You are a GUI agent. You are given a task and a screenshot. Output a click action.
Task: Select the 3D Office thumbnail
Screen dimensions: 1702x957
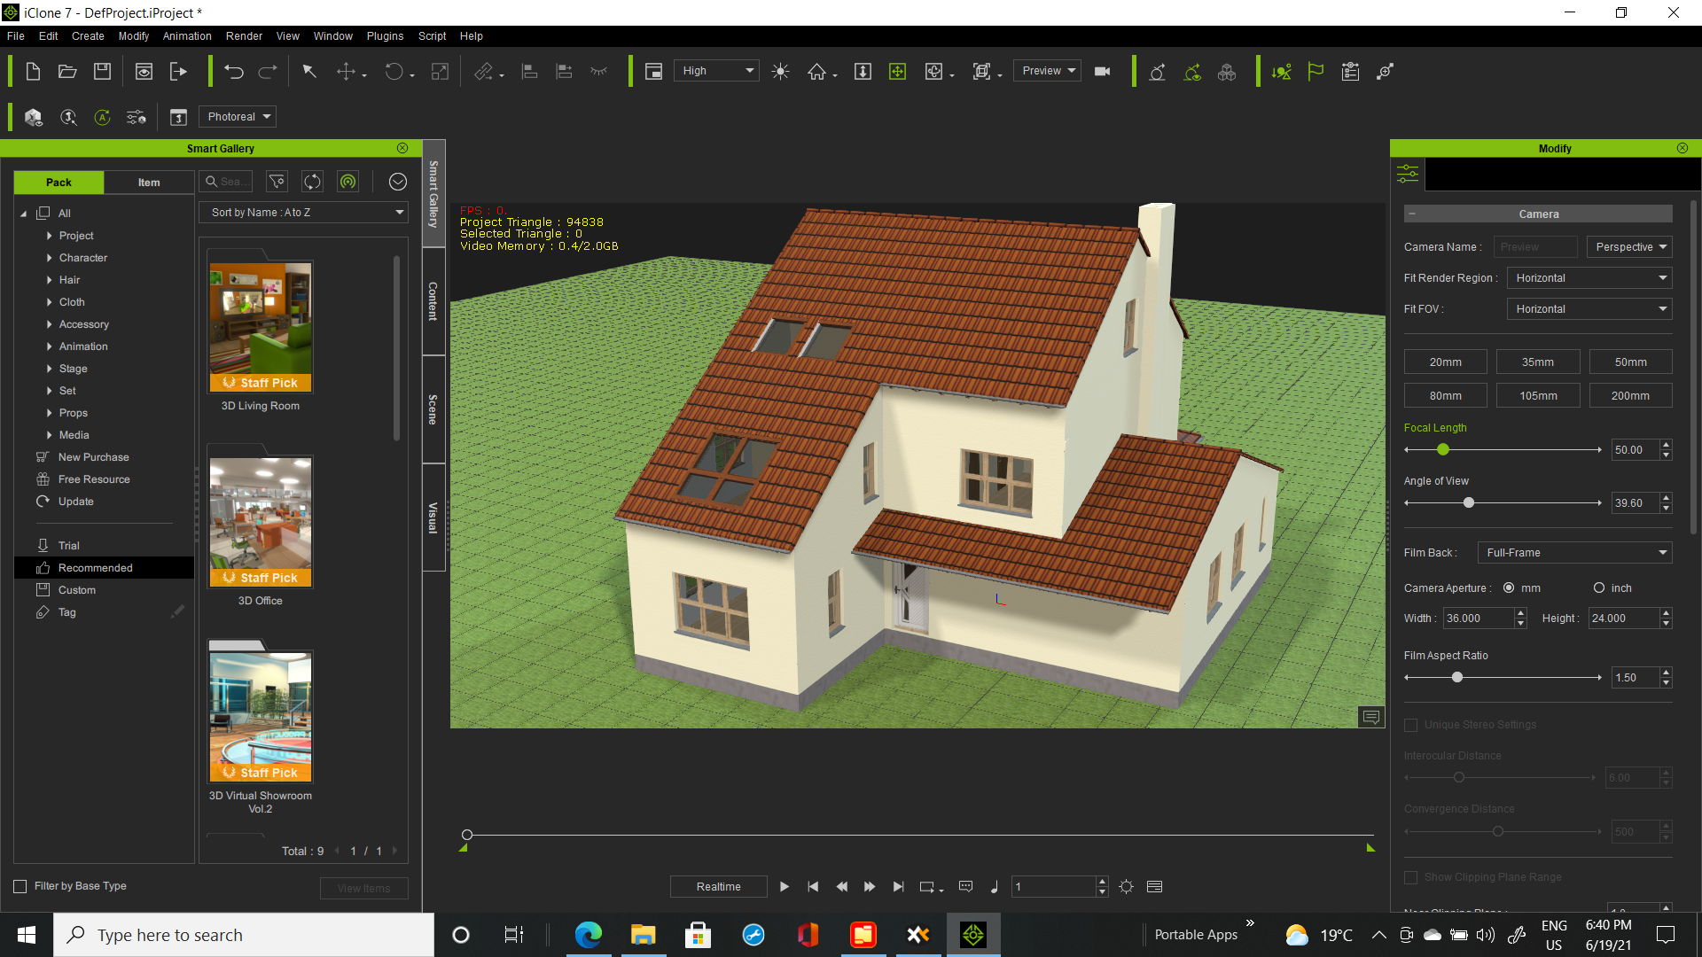[x=261, y=522]
